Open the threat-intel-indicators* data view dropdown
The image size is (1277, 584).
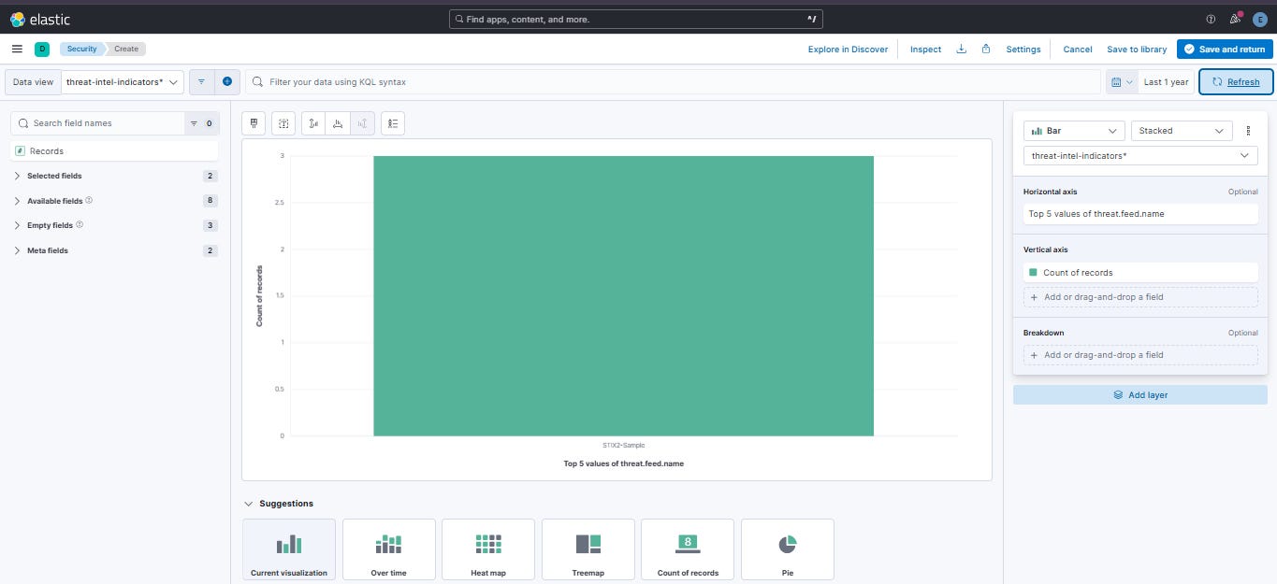pos(122,81)
